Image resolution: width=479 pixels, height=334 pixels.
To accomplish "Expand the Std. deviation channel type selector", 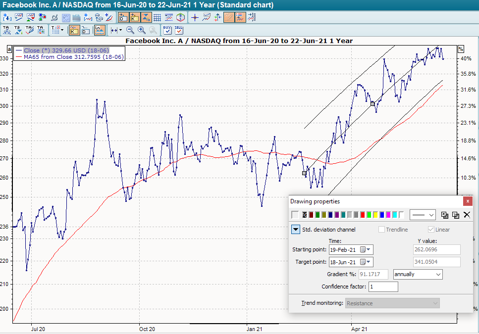I will click(x=295, y=230).
